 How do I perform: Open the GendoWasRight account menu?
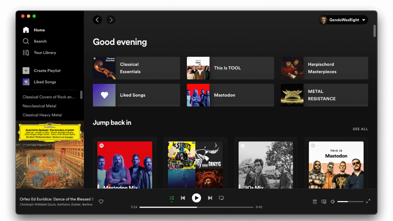pyautogui.click(x=343, y=20)
